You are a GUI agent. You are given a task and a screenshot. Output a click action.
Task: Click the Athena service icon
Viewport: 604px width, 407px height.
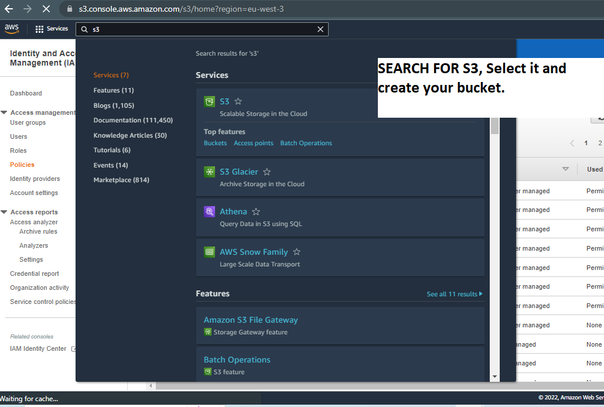pos(209,211)
